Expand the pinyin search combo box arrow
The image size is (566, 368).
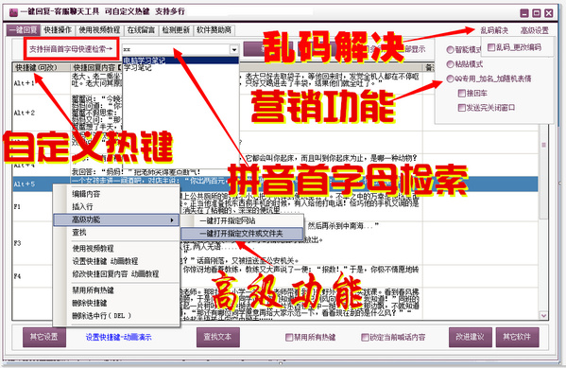(x=234, y=49)
